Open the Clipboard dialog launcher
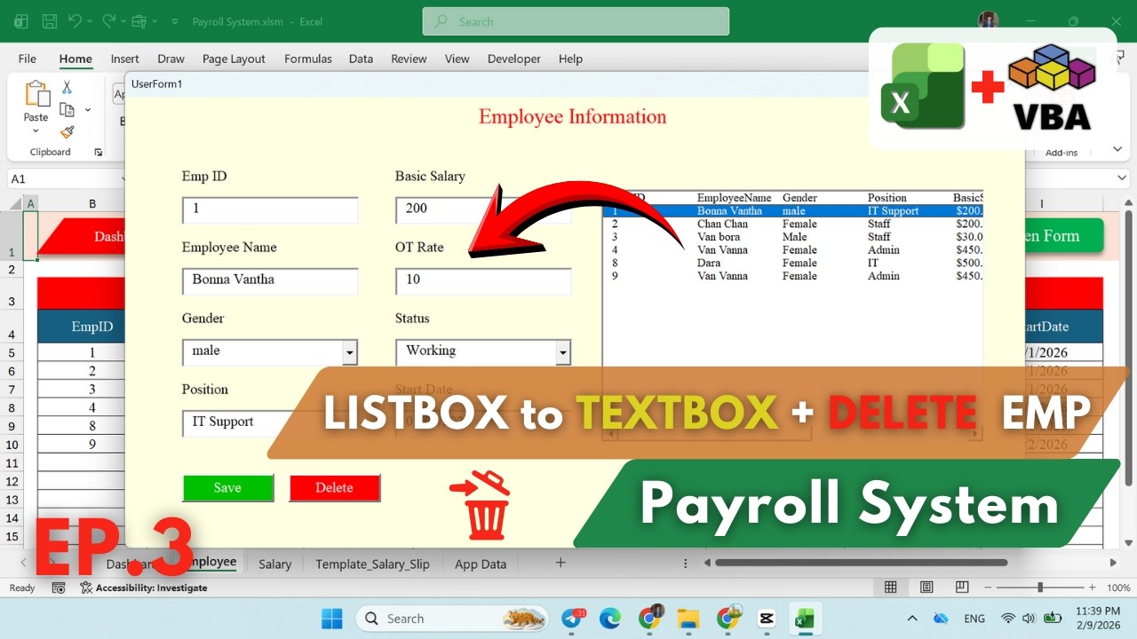 point(99,152)
